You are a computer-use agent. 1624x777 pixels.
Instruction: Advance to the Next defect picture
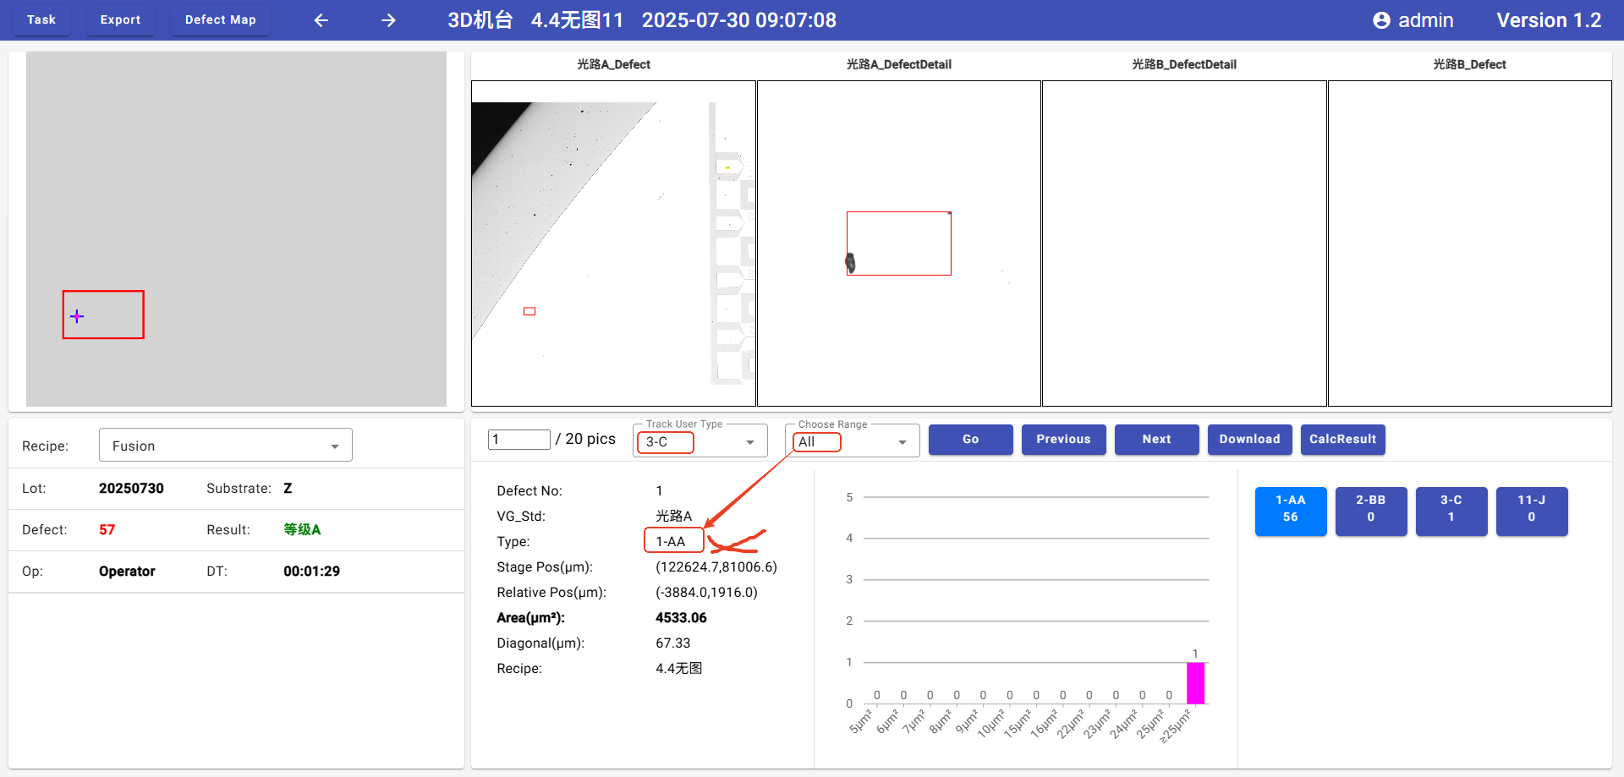click(1156, 440)
